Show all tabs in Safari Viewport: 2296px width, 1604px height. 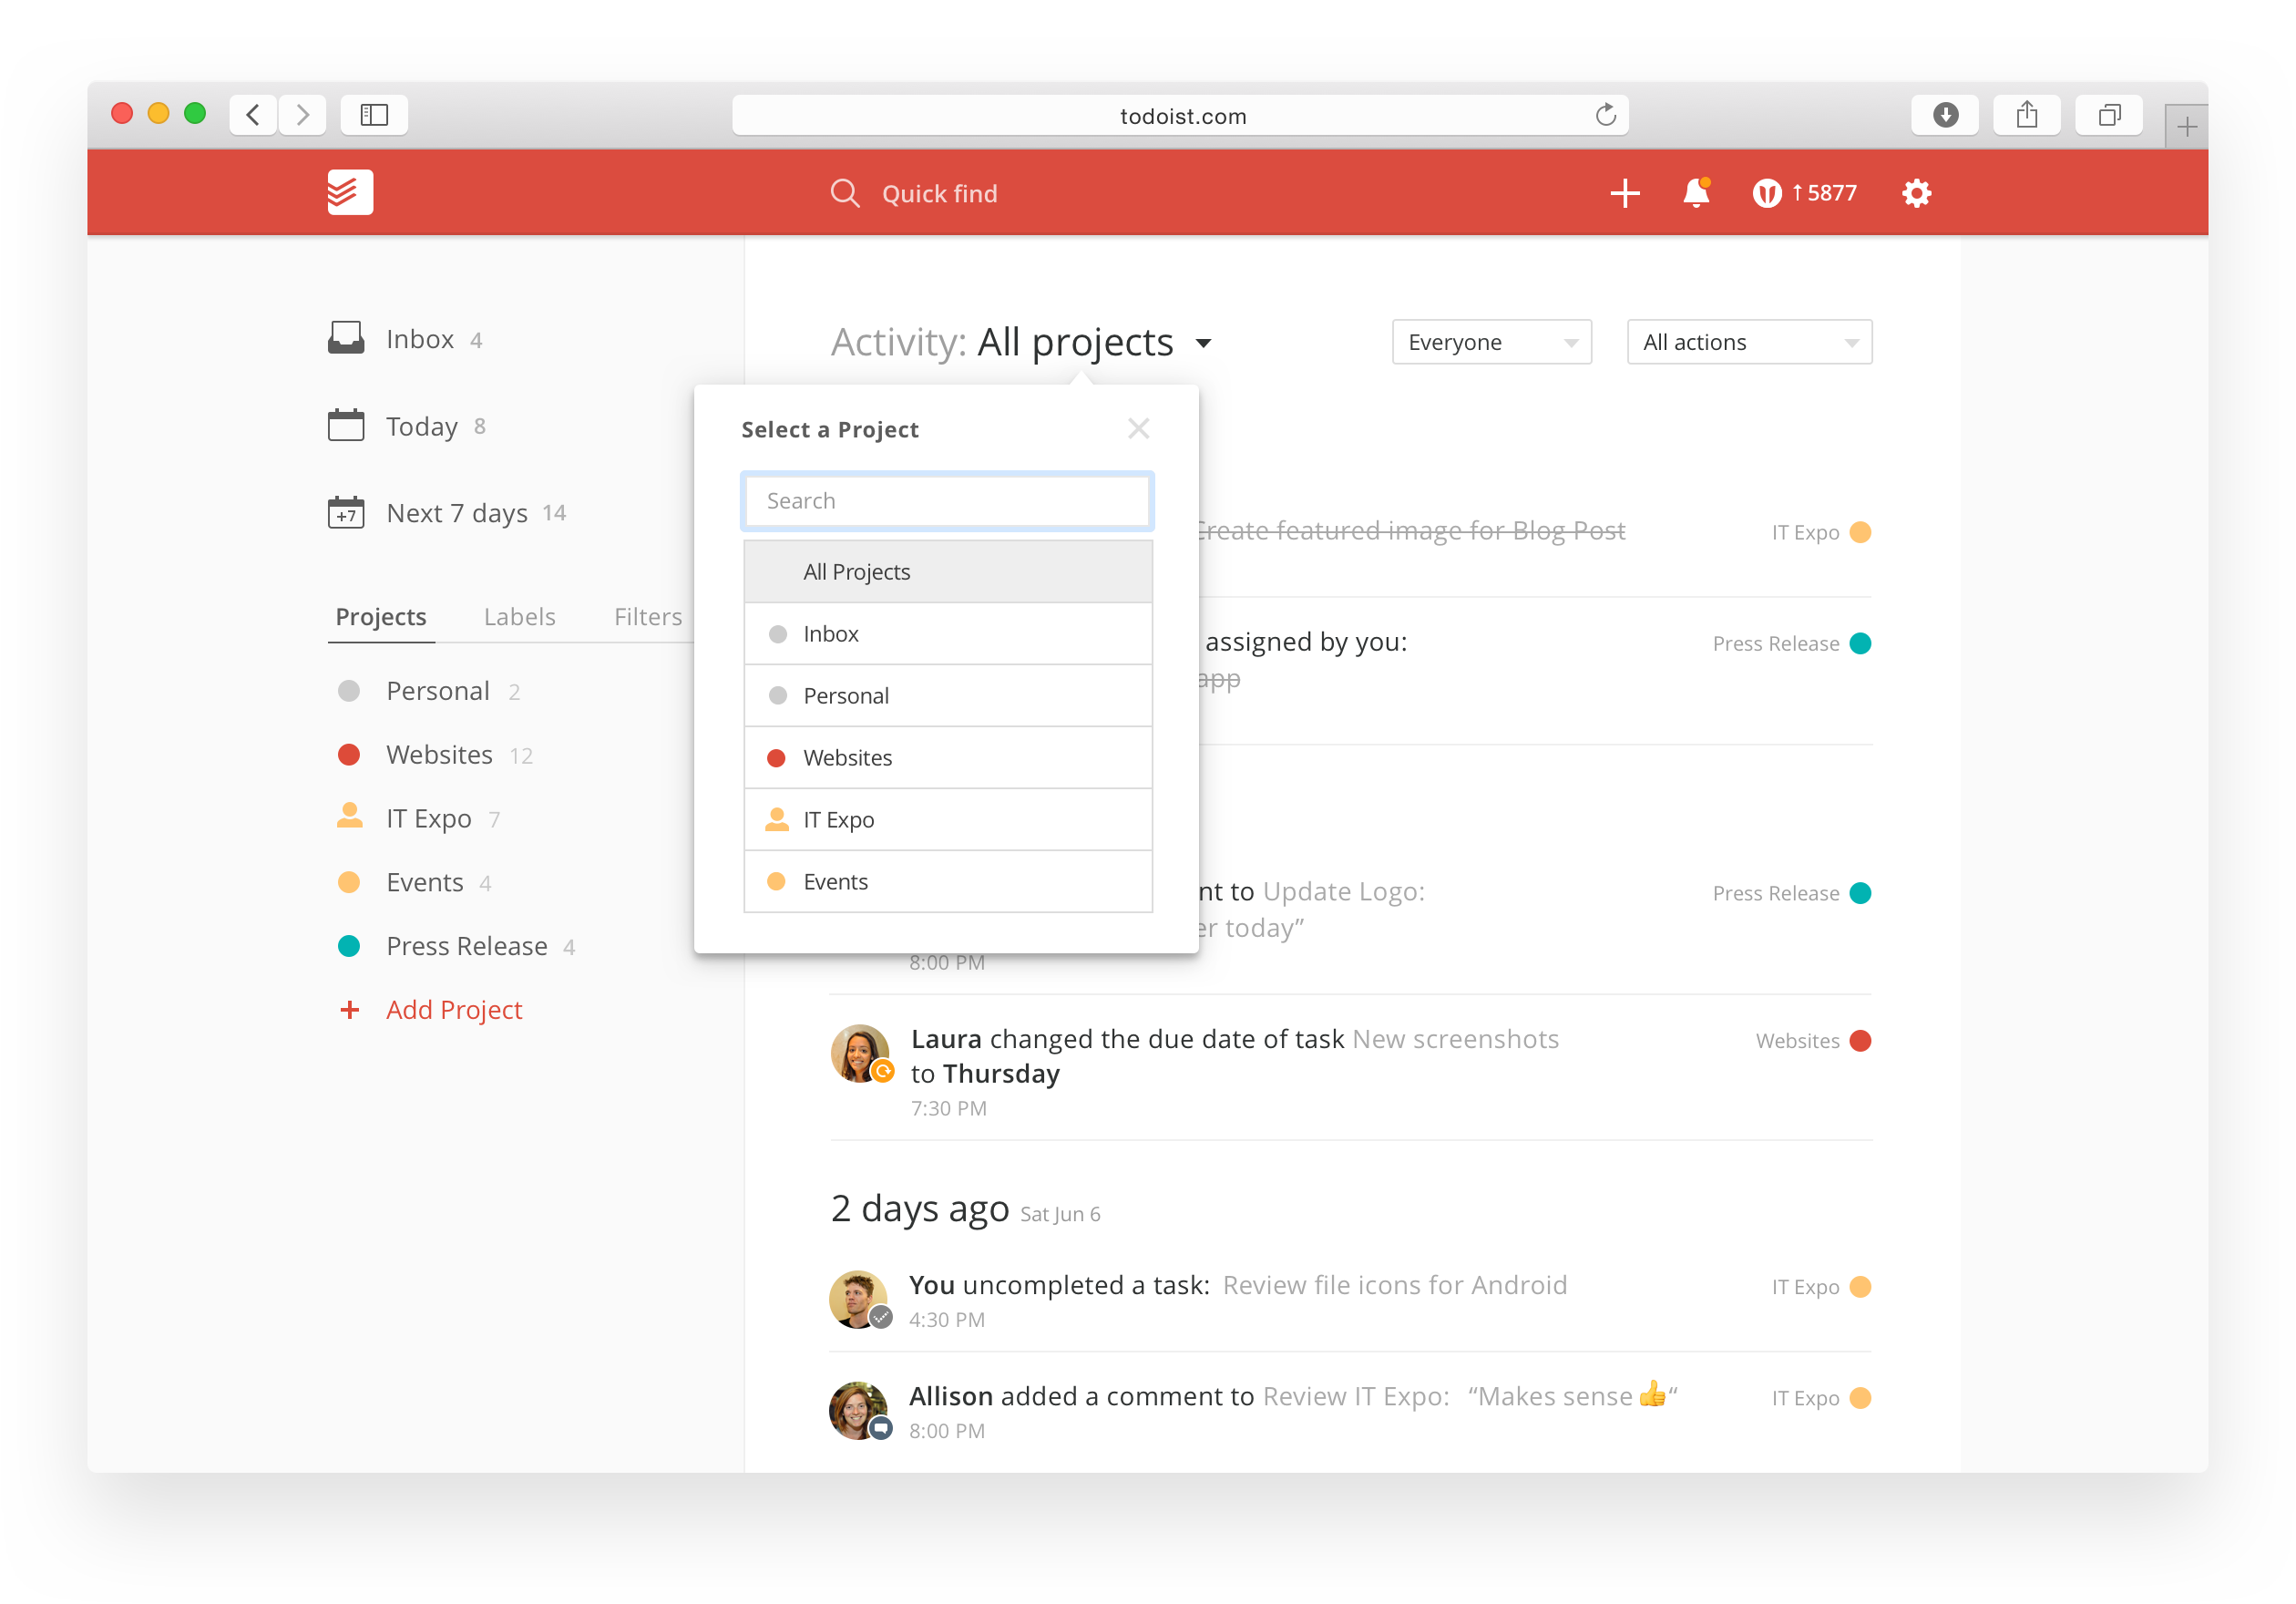(2109, 115)
